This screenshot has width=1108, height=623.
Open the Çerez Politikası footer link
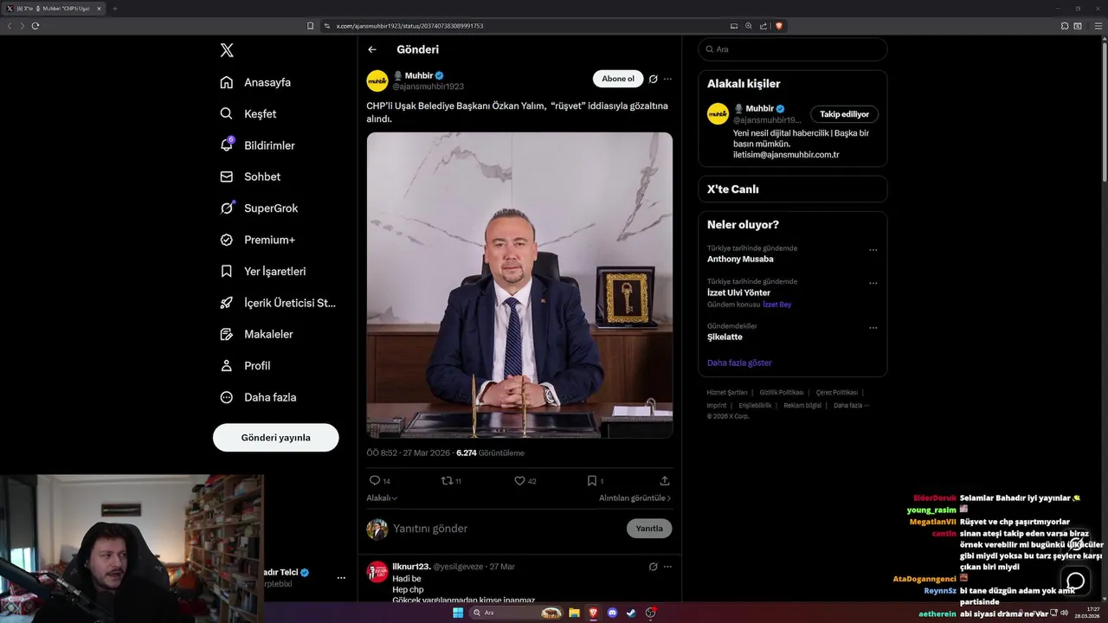coord(837,392)
